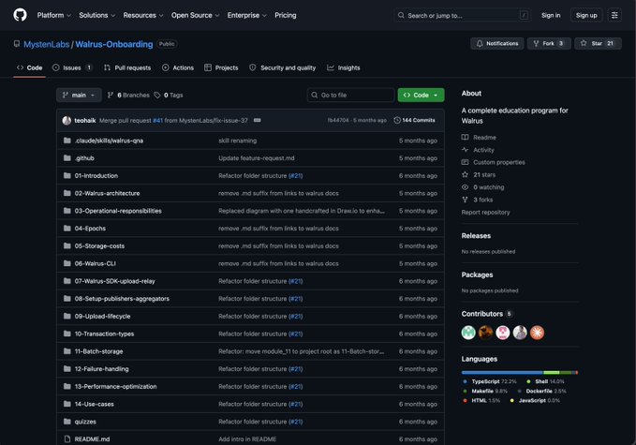Star the repository with Star button
The height and width of the screenshot is (445, 636).
(598, 43)
